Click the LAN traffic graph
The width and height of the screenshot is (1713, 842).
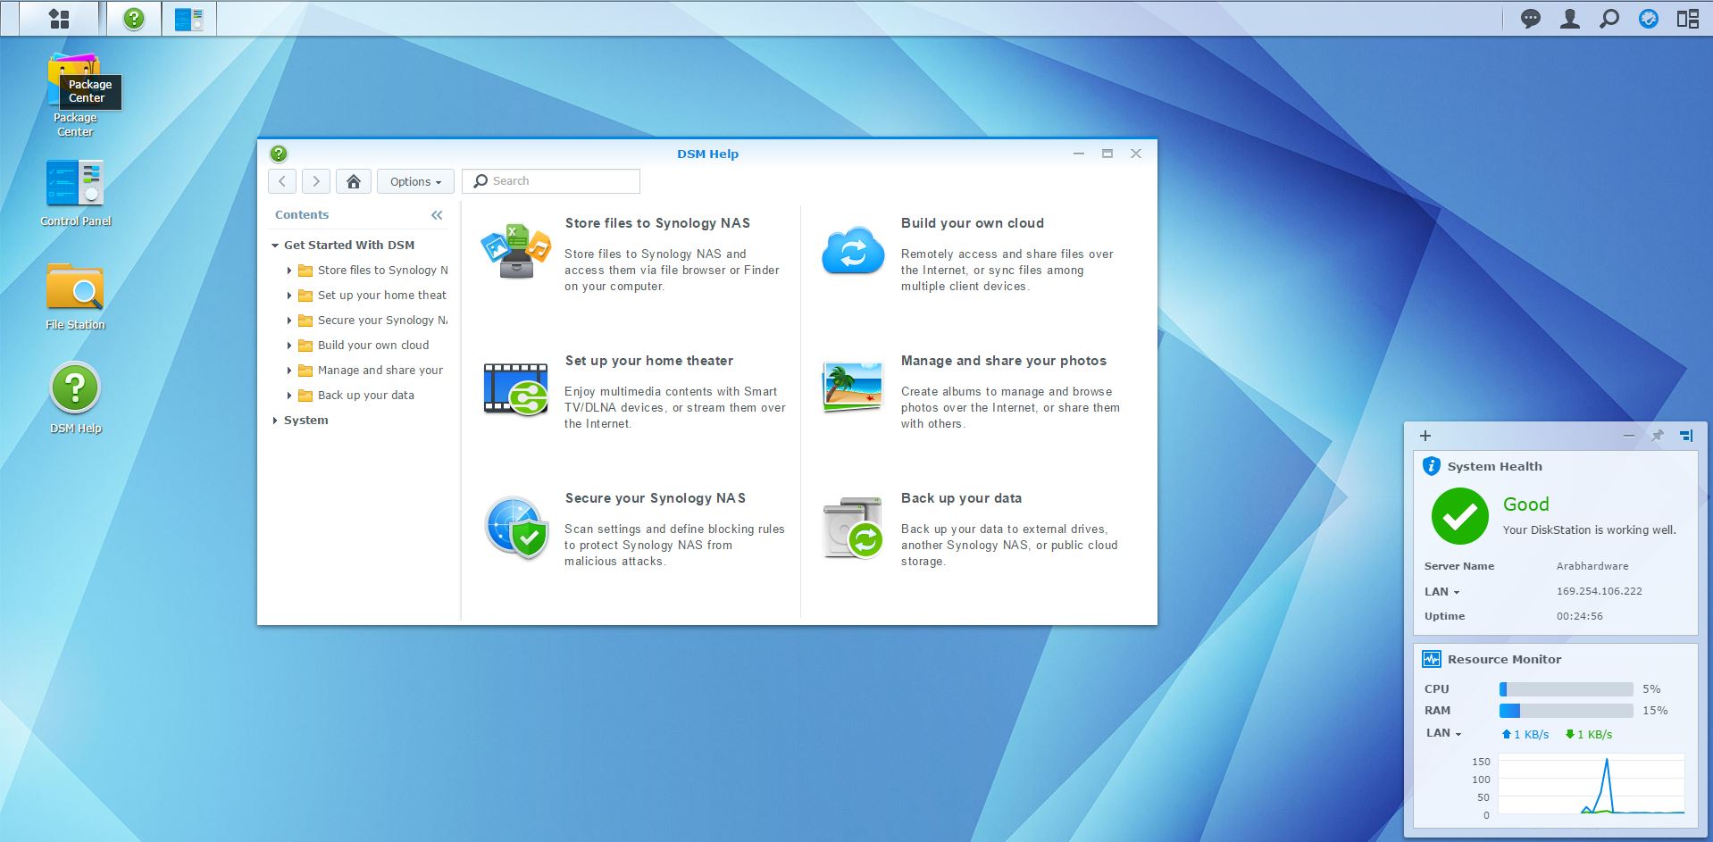pos(1591,784)
